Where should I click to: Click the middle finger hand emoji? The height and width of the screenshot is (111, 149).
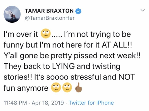click(x=78, y=87)
